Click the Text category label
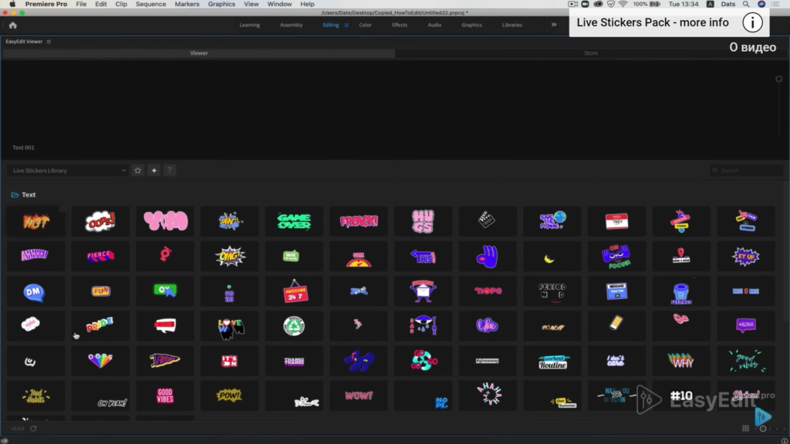This screenshot has height=444, width=790. coord(29,195)
